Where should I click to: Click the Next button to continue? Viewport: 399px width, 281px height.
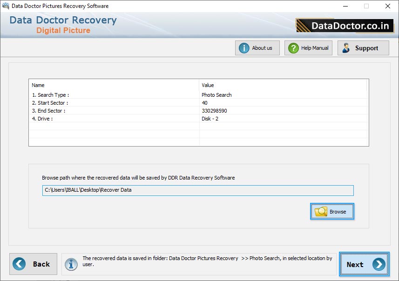point(364,264)
